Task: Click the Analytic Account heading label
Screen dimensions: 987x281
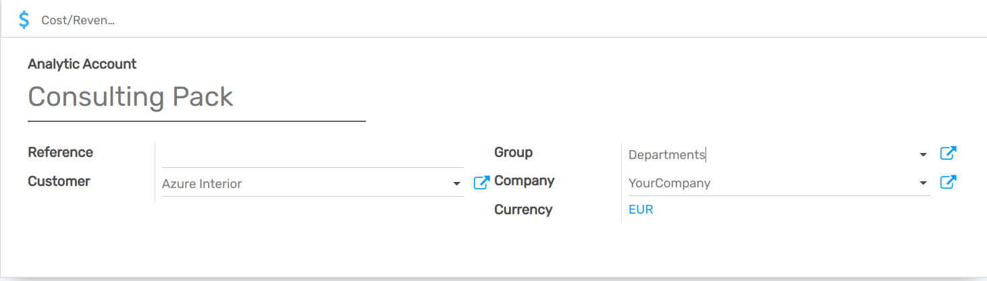Action: click(82, 64)
